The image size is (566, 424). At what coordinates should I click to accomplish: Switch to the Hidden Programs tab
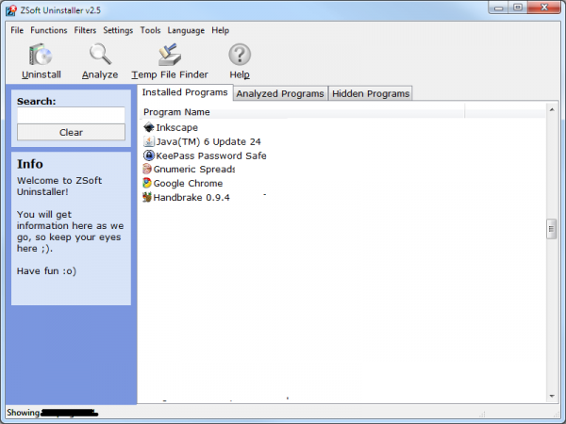pyautogui.click(x=371, y=93)
